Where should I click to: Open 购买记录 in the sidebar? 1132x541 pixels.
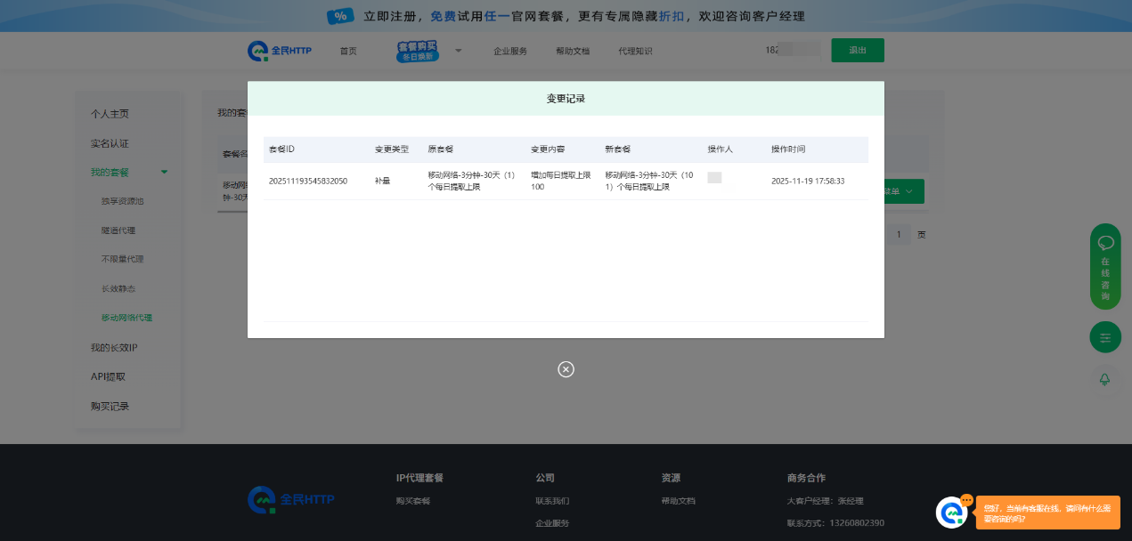tap(110, 406)
